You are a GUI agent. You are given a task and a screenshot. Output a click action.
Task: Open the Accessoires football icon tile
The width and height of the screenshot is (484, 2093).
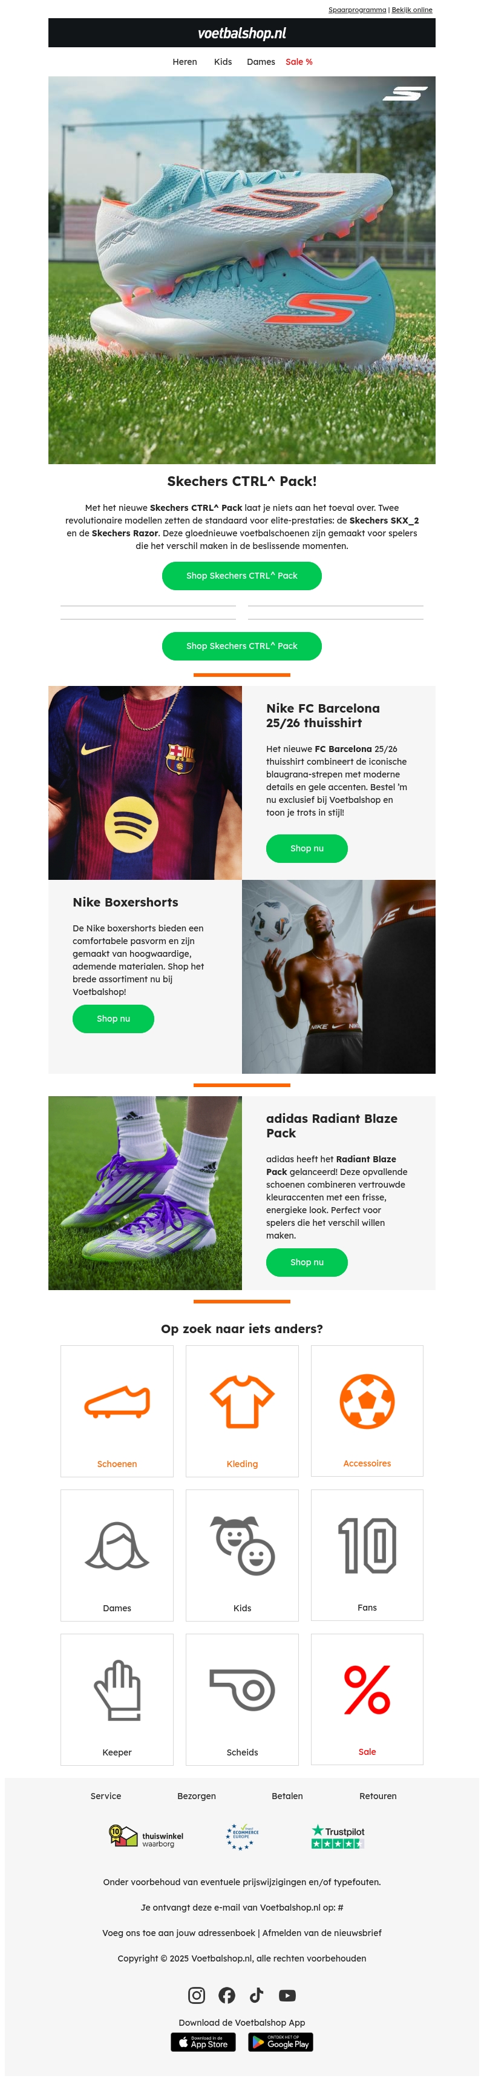pos(367,1409)
